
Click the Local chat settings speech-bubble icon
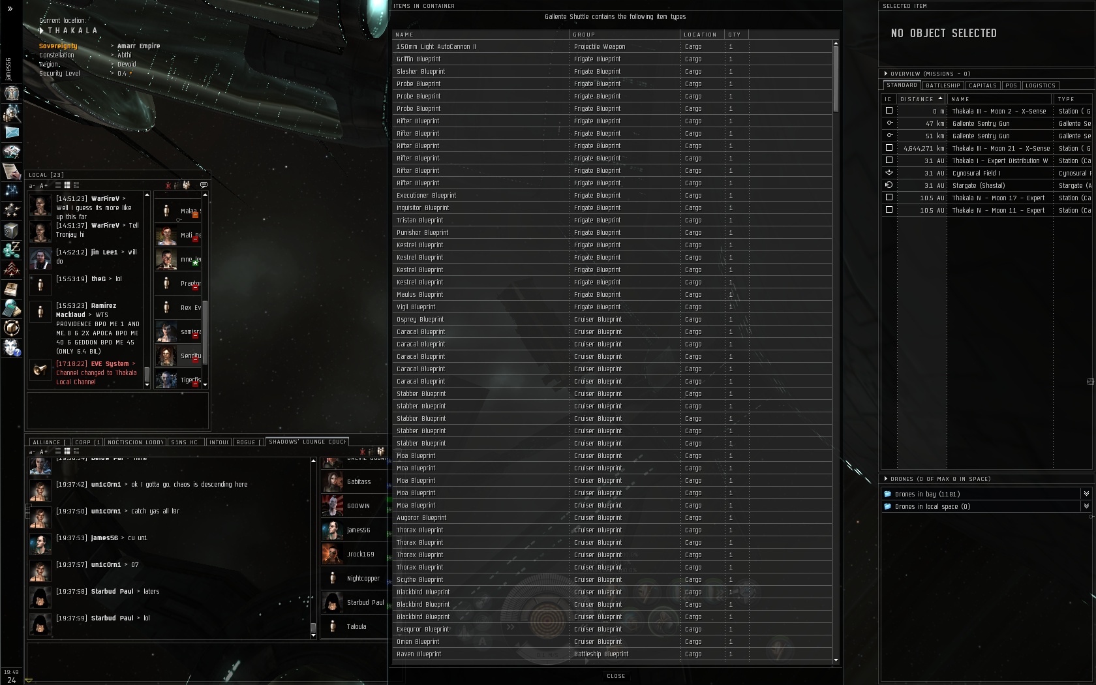pos(204,185)
